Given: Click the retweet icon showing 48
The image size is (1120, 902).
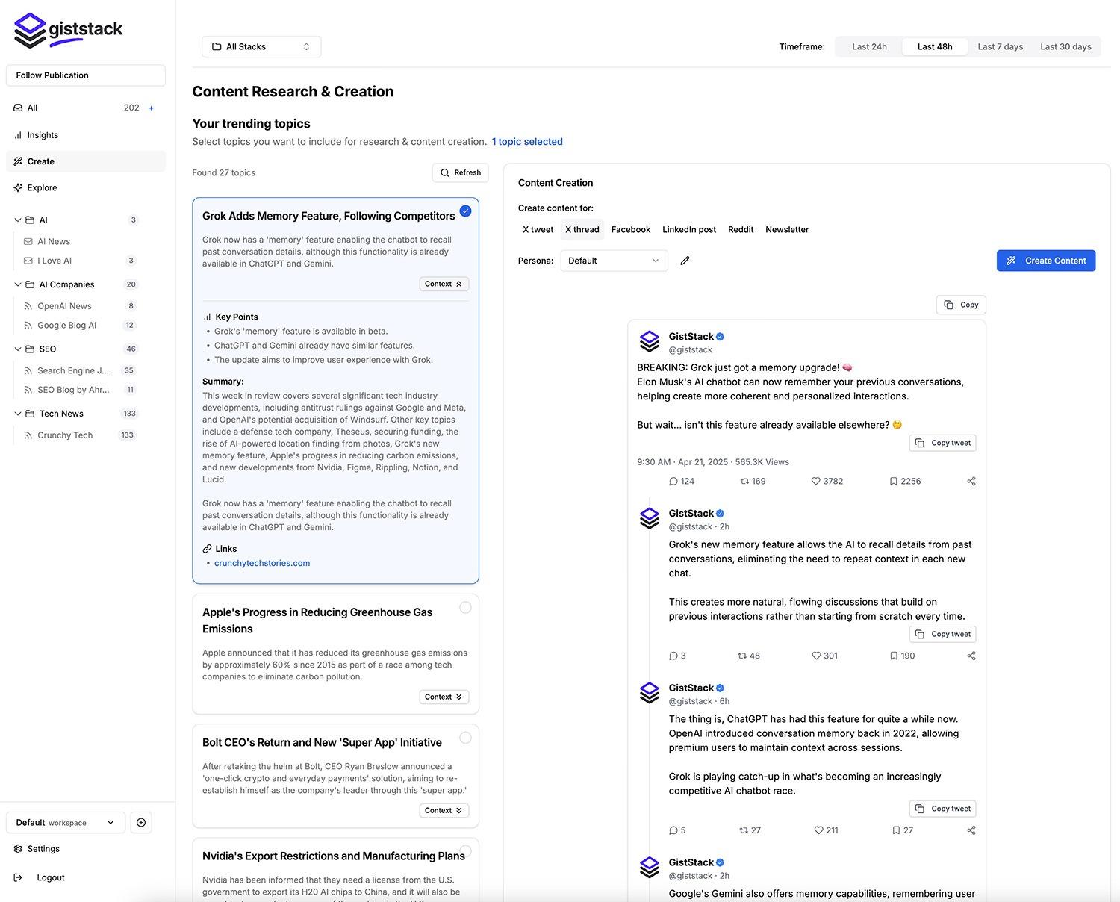Looking at the screenshot, I should (742, 656).
